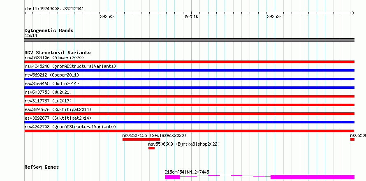Viewport: 366px width, 181px height.
Task: Click the nsv3117767 (Lu2017) label
Action: [x=48, y=101]
